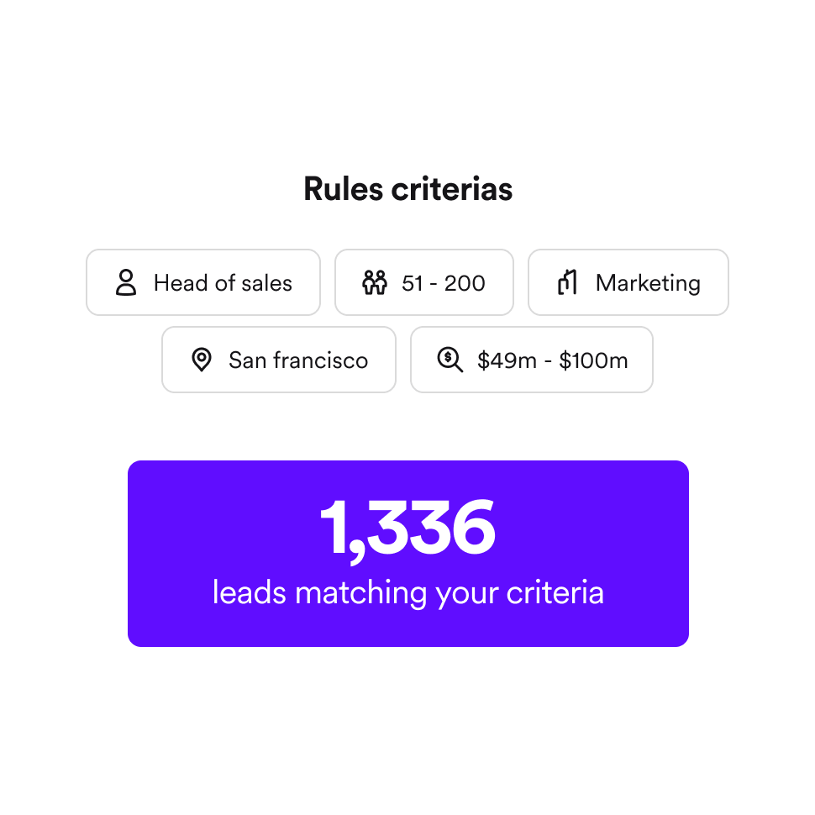Click the $100m maximum revenue value

(x=593, y=360)
